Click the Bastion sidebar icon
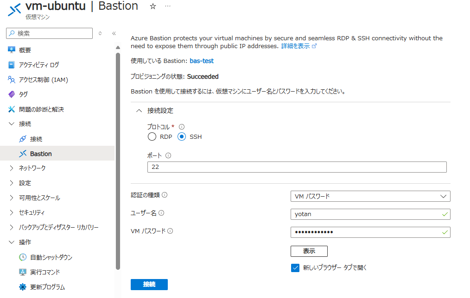The image size is (470, 298). click(x=23, y=154)
